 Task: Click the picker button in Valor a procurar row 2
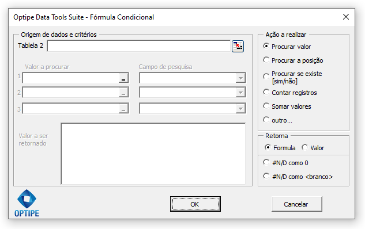(x=123, y=93)
